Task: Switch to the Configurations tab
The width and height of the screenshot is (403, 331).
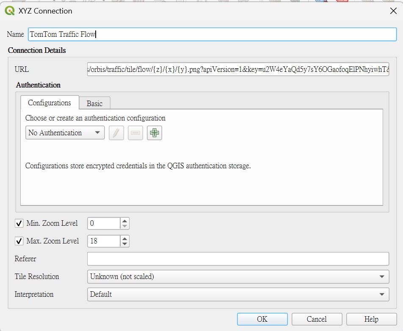Action: point(50,103)
